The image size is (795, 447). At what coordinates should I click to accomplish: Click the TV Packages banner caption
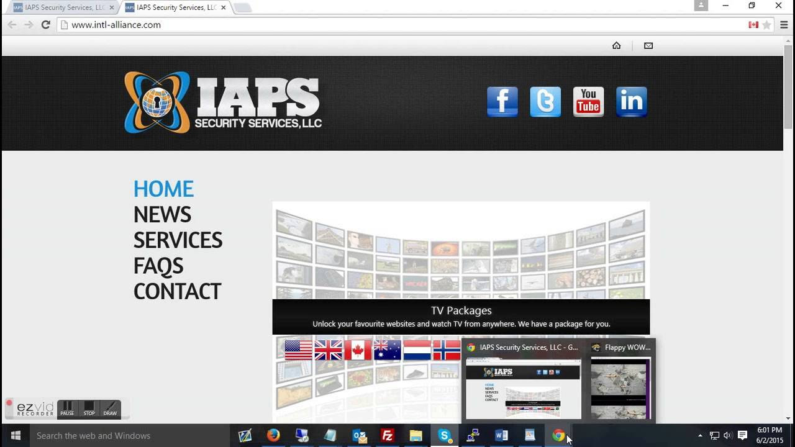point(461,317)
